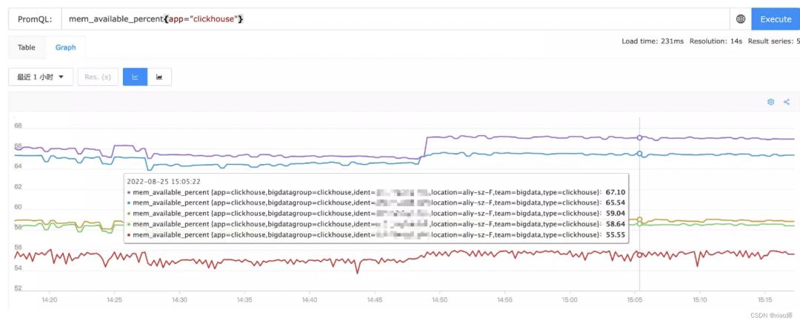This screenshot has width=800, height=323.
Task: Click the blue series hover point
Action: [x=639, y=153]
